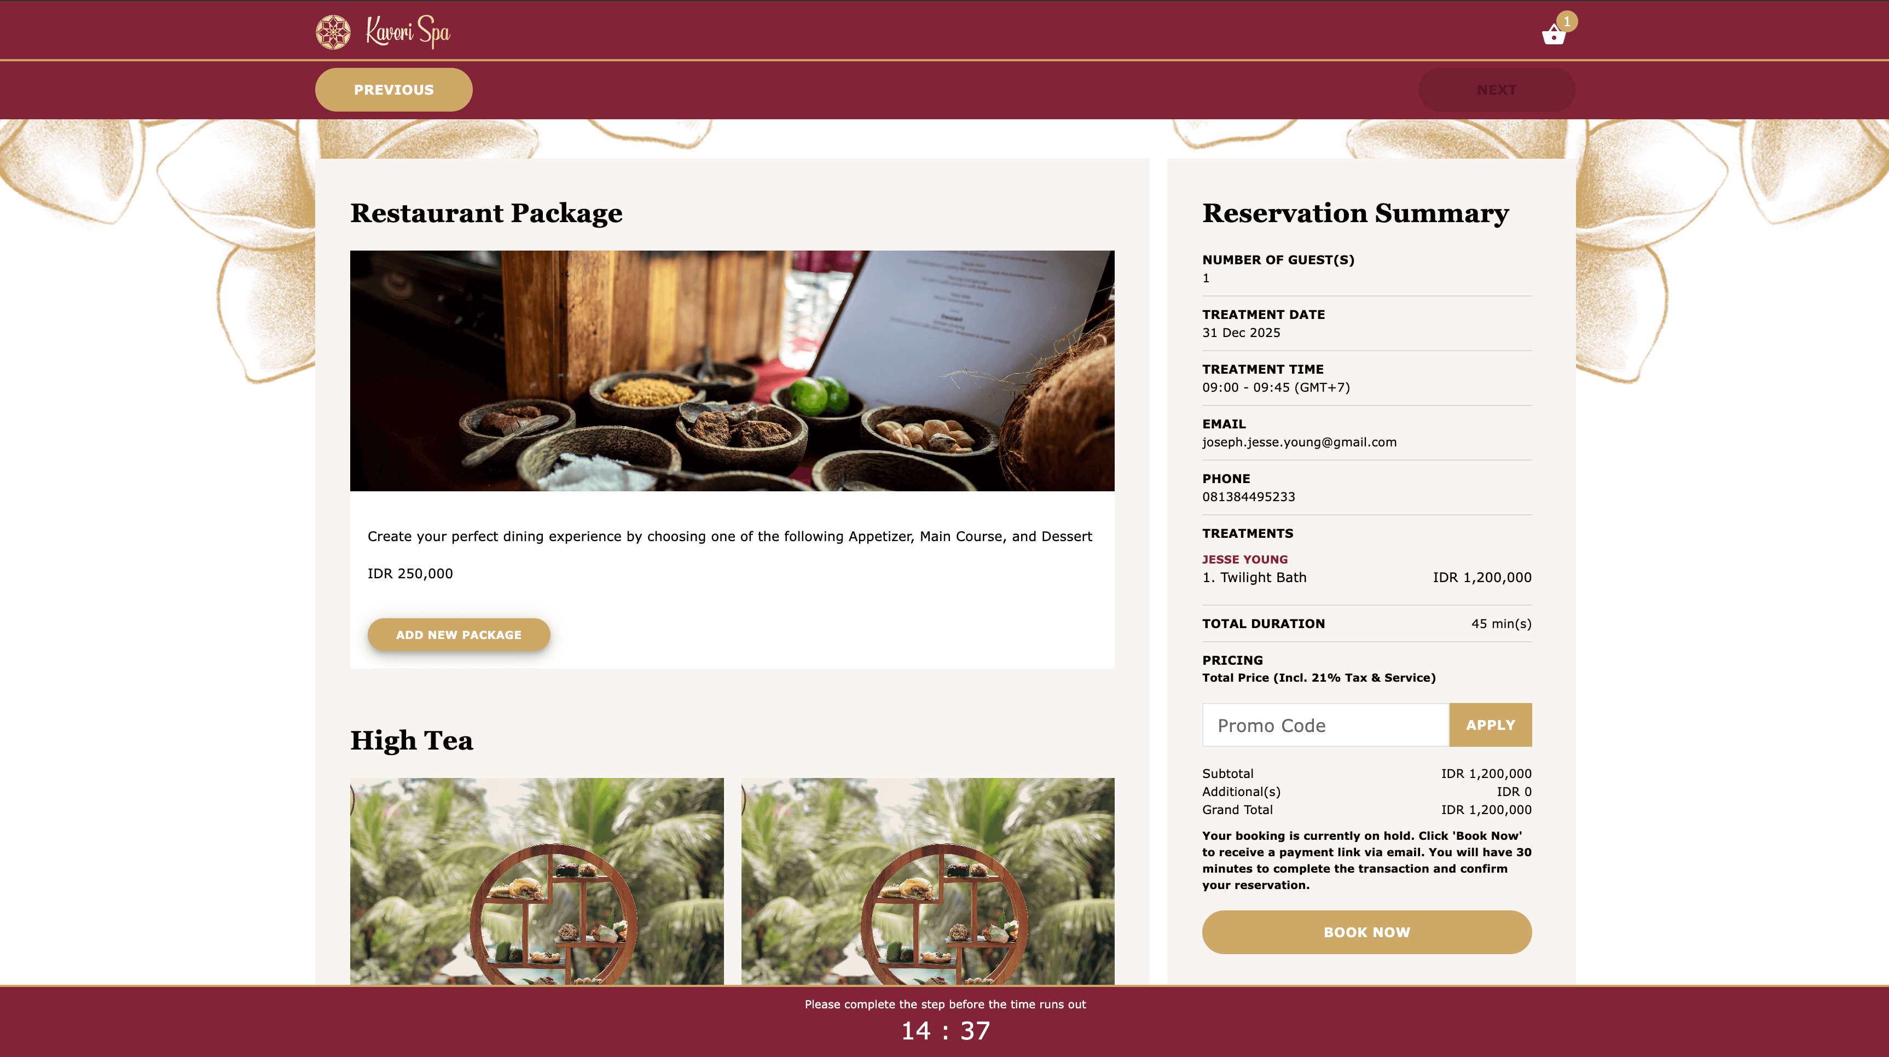Click the basket item count badge
The width and height of the screenshot is (1889, 1057).
(1567, 21)
